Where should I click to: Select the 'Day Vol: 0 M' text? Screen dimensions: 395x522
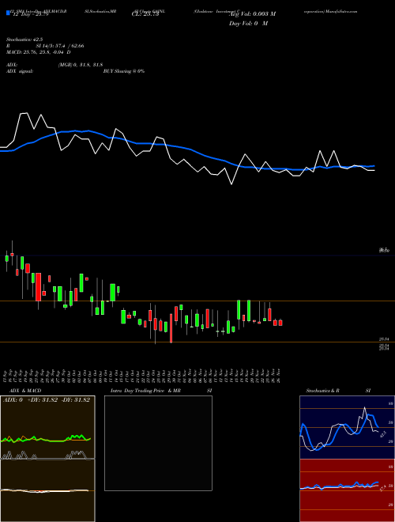pyautogui.click(x=248, y=24)
